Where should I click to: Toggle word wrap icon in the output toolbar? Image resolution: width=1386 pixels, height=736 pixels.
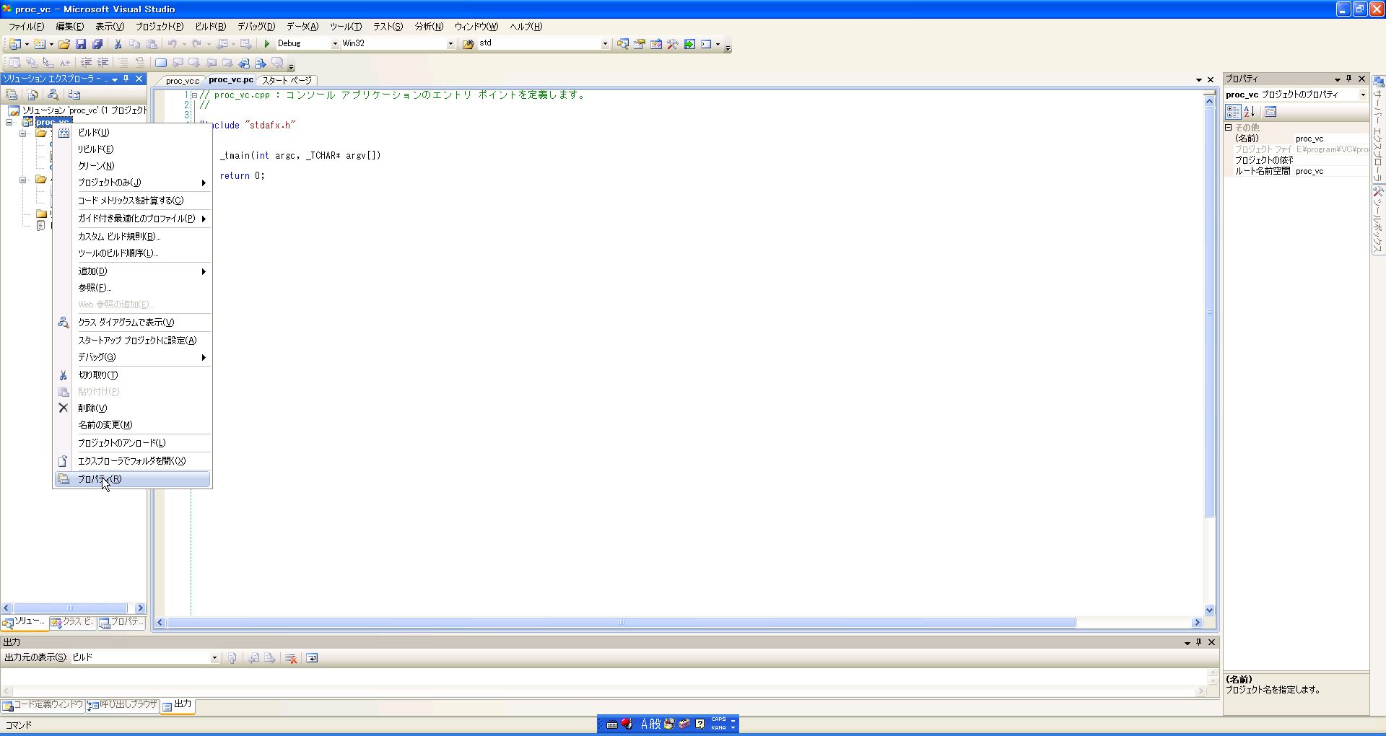312,658
